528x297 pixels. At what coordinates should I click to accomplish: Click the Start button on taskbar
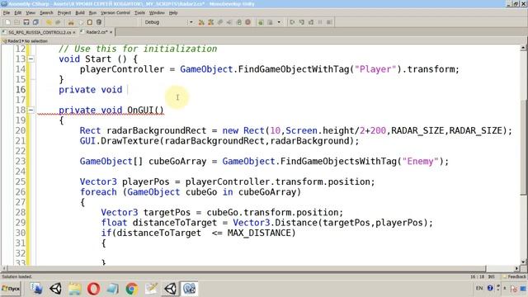11,289
